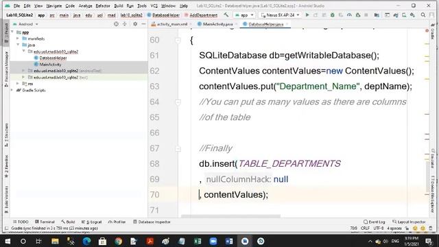Image resolution: width=439 pixels, height=247 pixels.
Task: Open the Logcat tool window
Action: tap(91, 222)
